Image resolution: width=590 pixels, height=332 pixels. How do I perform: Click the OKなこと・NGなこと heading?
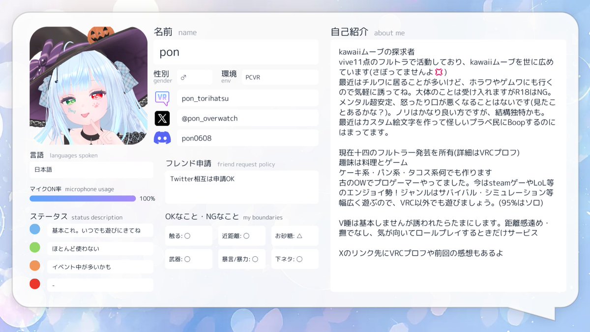[224, 217]
